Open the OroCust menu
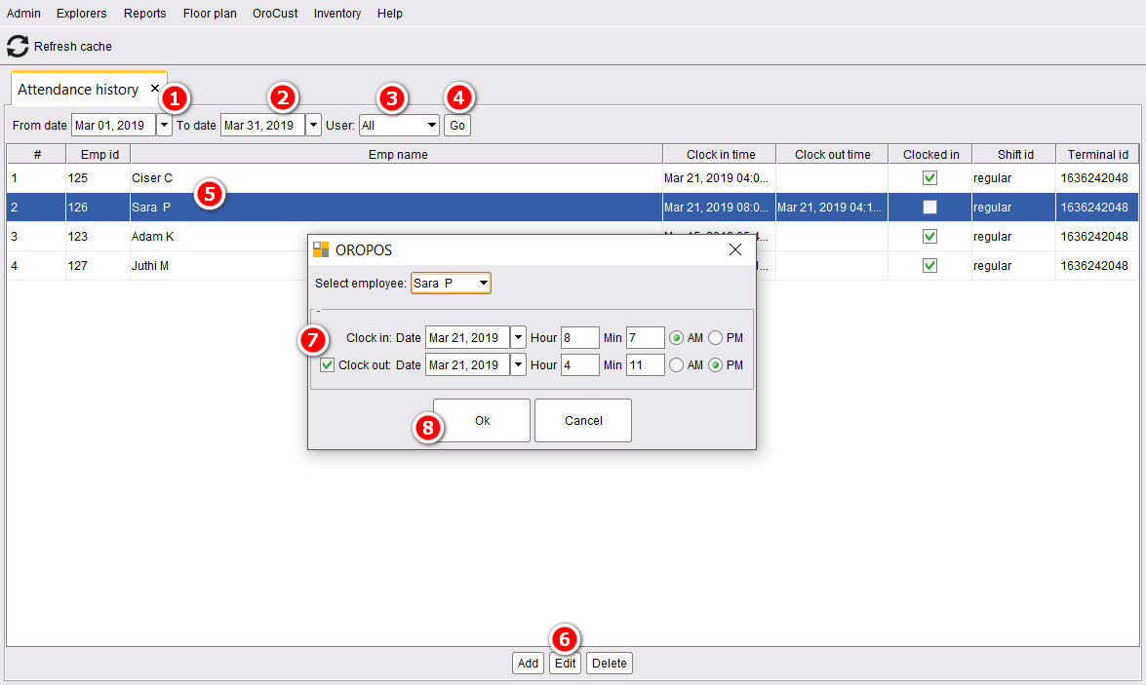This screenshot has height=685, width=1146. [275, 13]
